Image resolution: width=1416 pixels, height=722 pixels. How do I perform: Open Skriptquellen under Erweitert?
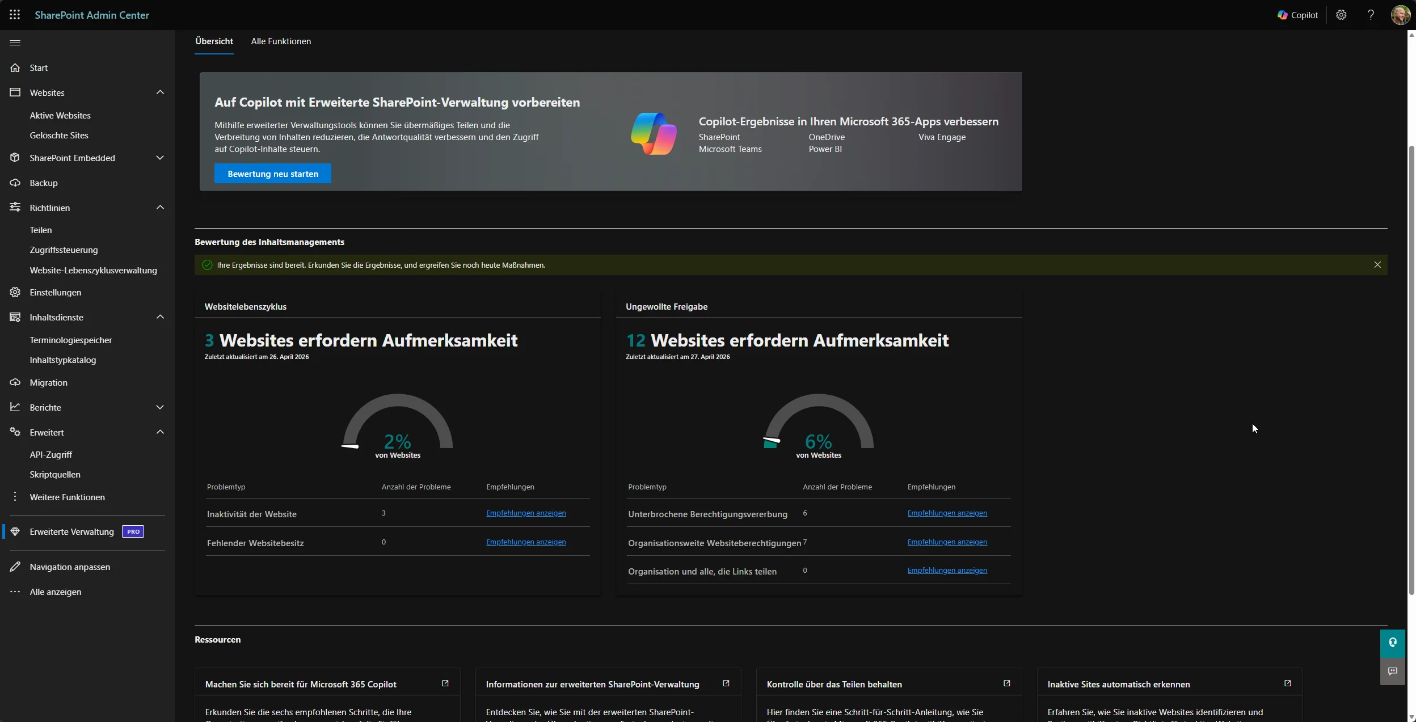click(55, 474)
